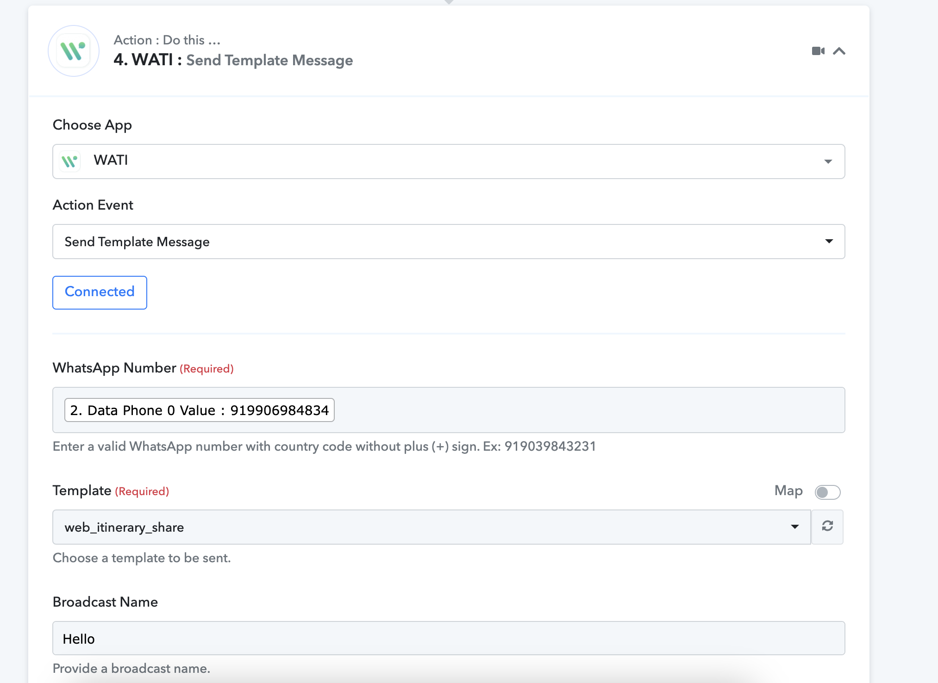Click the Broadcast Name label
Screen dimensions: 938x683
(105, 602)
